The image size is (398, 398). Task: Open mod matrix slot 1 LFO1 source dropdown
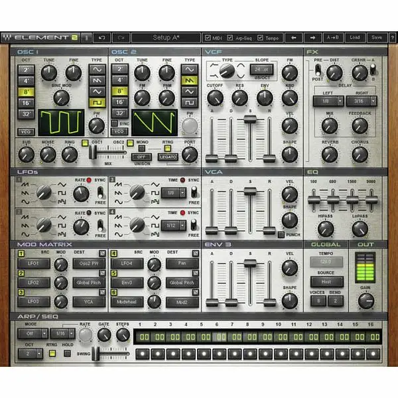[x=38, y=263]
